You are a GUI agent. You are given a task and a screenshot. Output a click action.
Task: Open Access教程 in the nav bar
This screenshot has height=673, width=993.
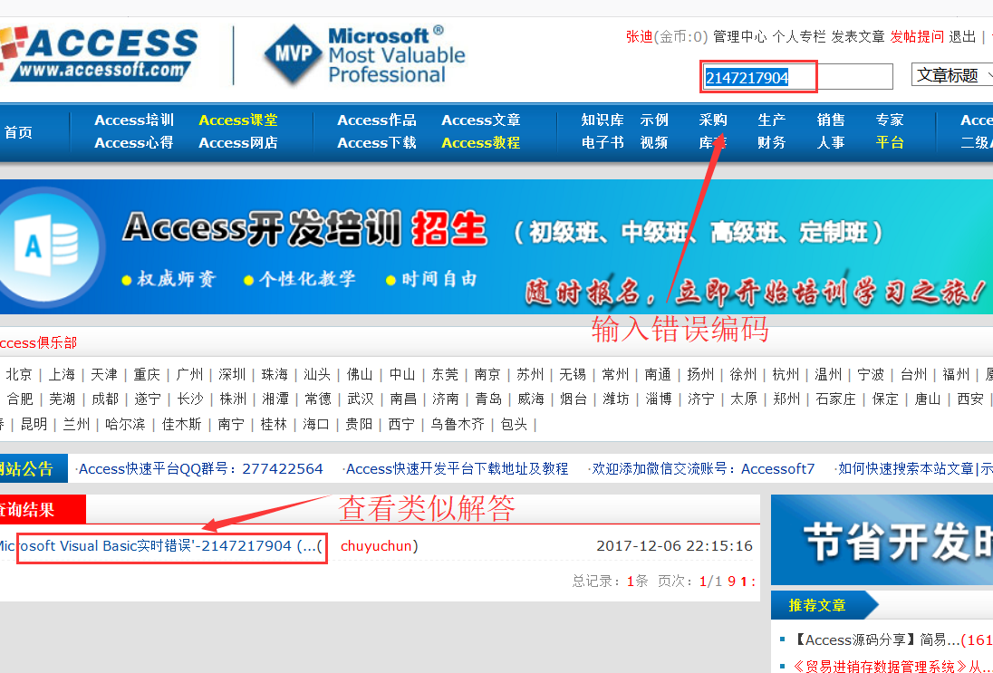point(481,142)
